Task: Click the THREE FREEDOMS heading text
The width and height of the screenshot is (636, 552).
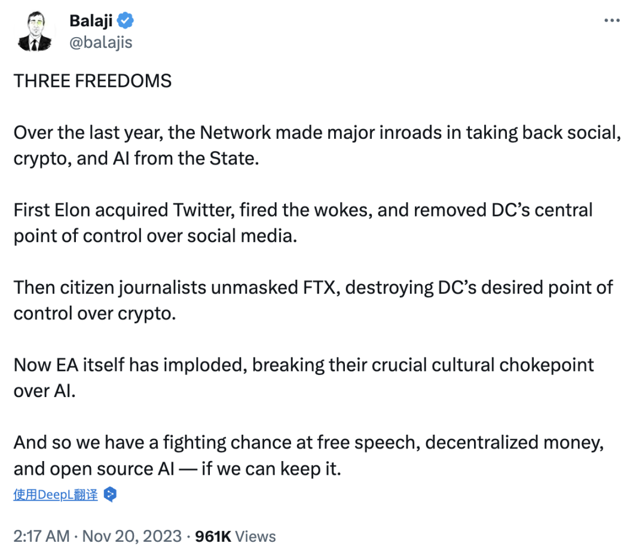Action: tap(93, 81)
